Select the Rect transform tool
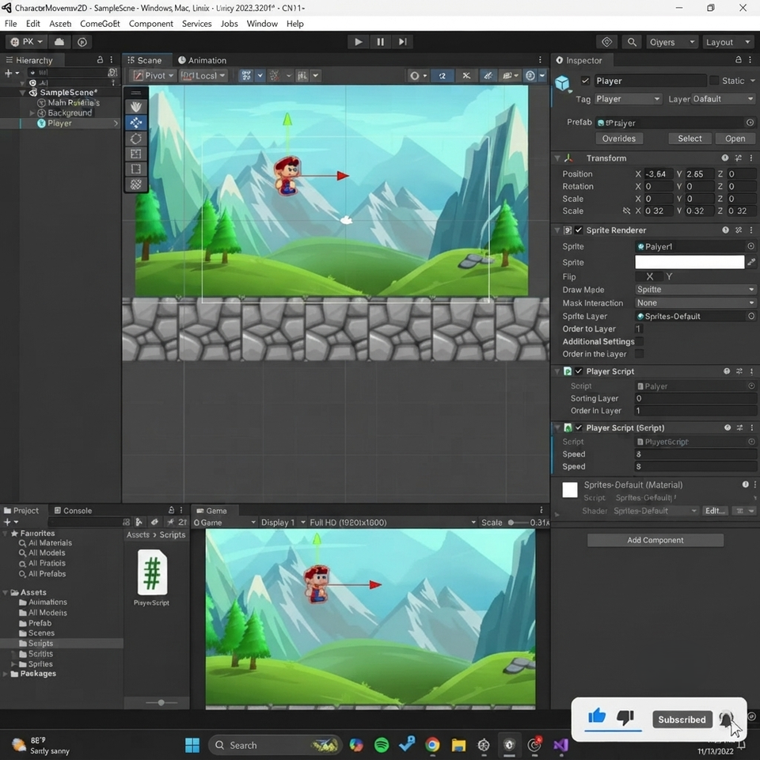 (136, 169)
